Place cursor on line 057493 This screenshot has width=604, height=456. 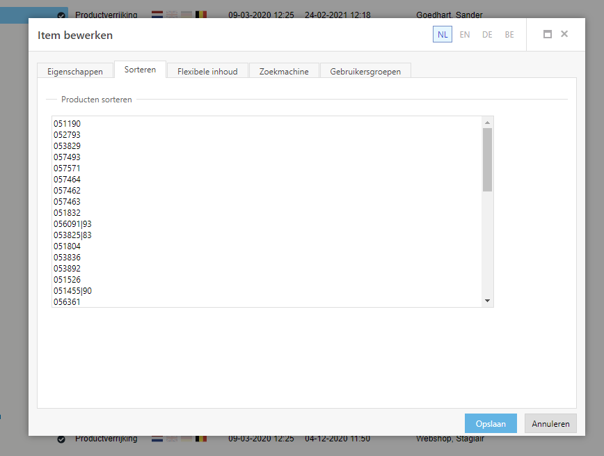tap(67, 157)
